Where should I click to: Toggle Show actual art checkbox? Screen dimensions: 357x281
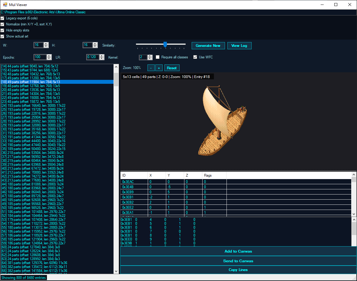[x=2, y=36]
